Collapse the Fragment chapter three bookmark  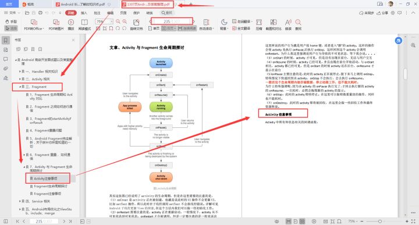coord(20,87)
